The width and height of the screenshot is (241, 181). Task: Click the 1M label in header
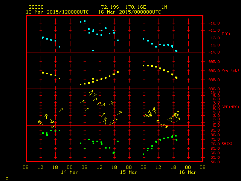pos(164,7)
